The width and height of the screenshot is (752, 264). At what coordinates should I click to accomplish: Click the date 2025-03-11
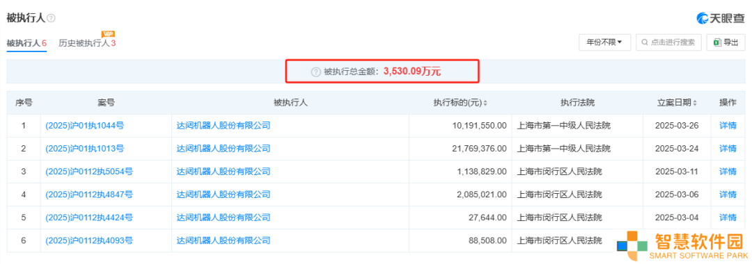[x=677, y=172]
